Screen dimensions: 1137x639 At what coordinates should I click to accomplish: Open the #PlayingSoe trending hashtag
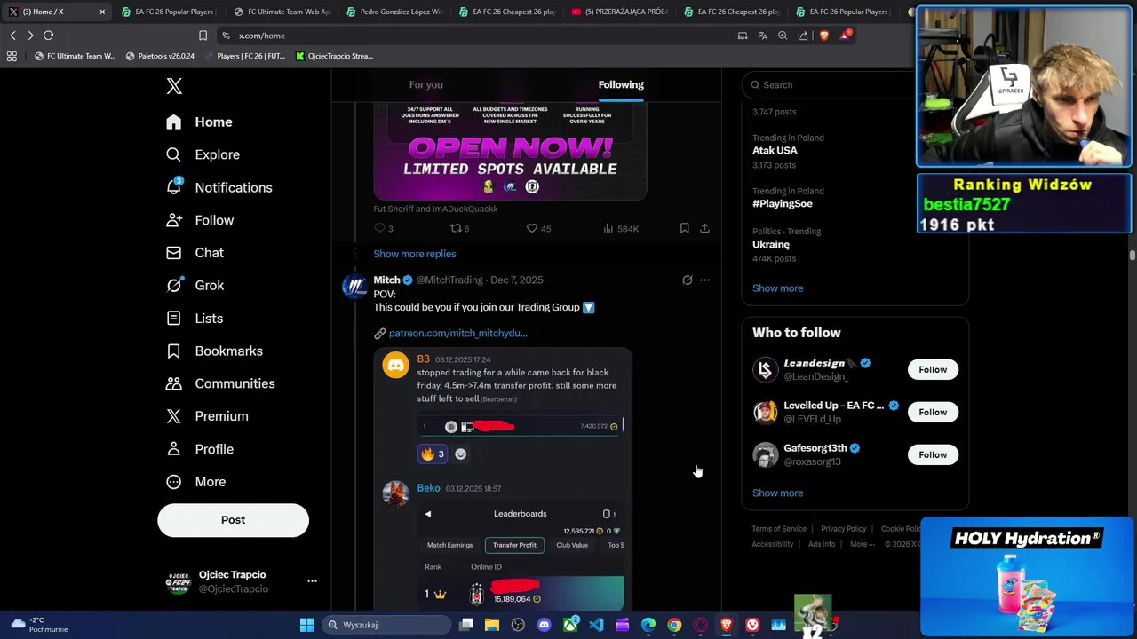click(783, 204)
